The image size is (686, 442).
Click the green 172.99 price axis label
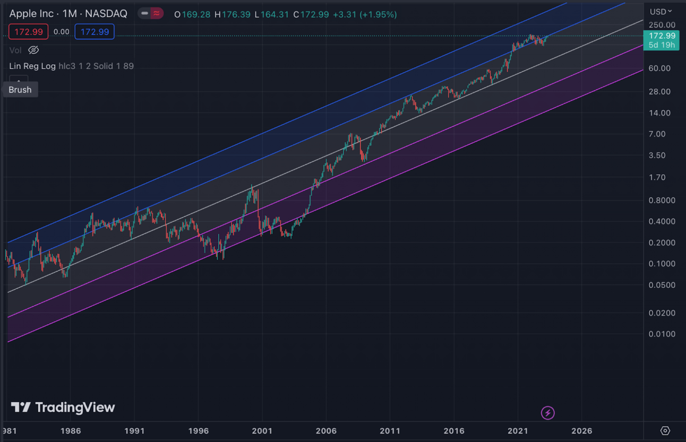tap(662, 36)
